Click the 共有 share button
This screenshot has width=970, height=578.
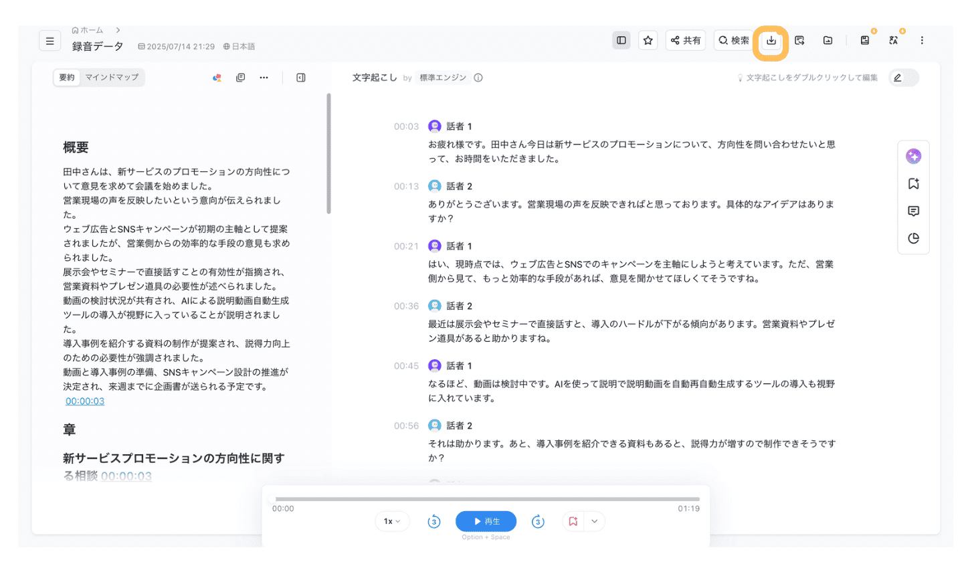[x=686, y=40]
